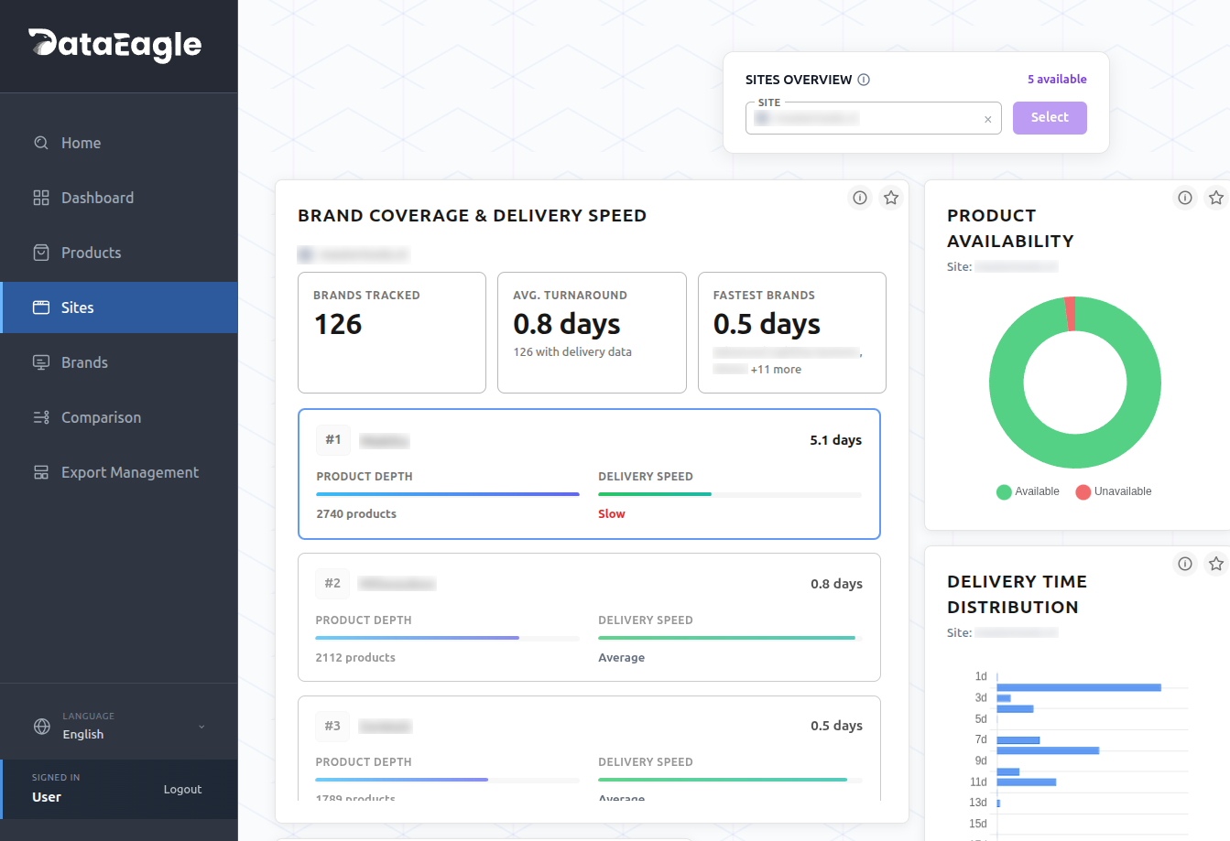Viewport: 1230px width, 841px height.
Task: Open Export Management page
Action: 129,472
